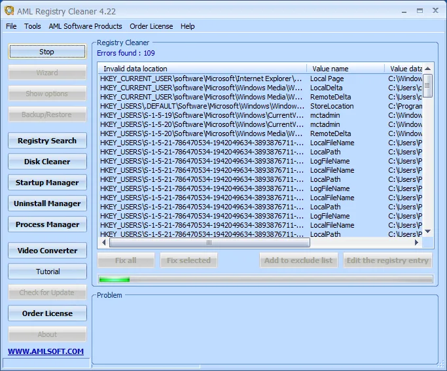Sort by Value data column header
447x371 pixels.
tap(403, 69)
